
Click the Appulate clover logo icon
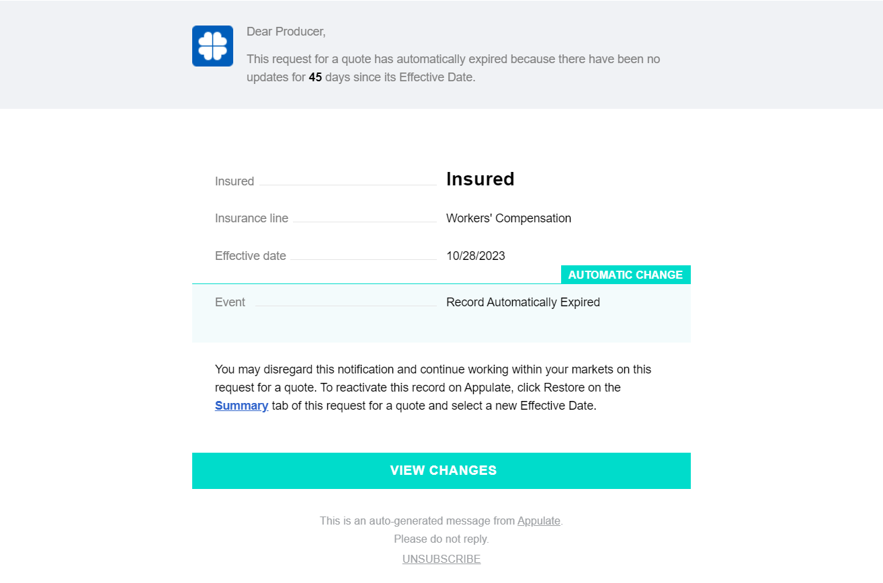pyautogui.click(x=212, y=46)
